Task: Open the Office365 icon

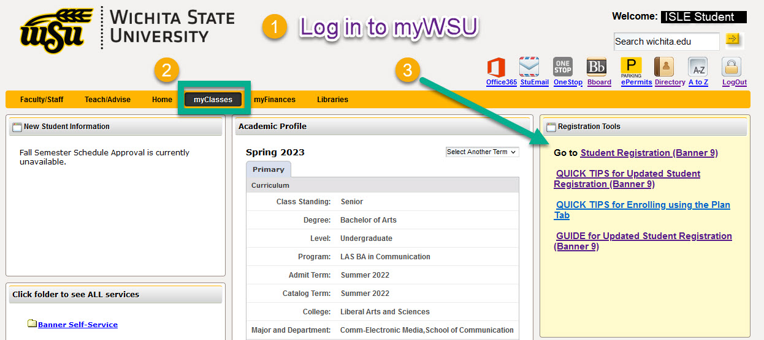Action: 496,67
